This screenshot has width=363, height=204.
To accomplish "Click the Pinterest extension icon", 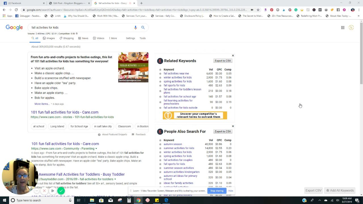I will point(271,10).
